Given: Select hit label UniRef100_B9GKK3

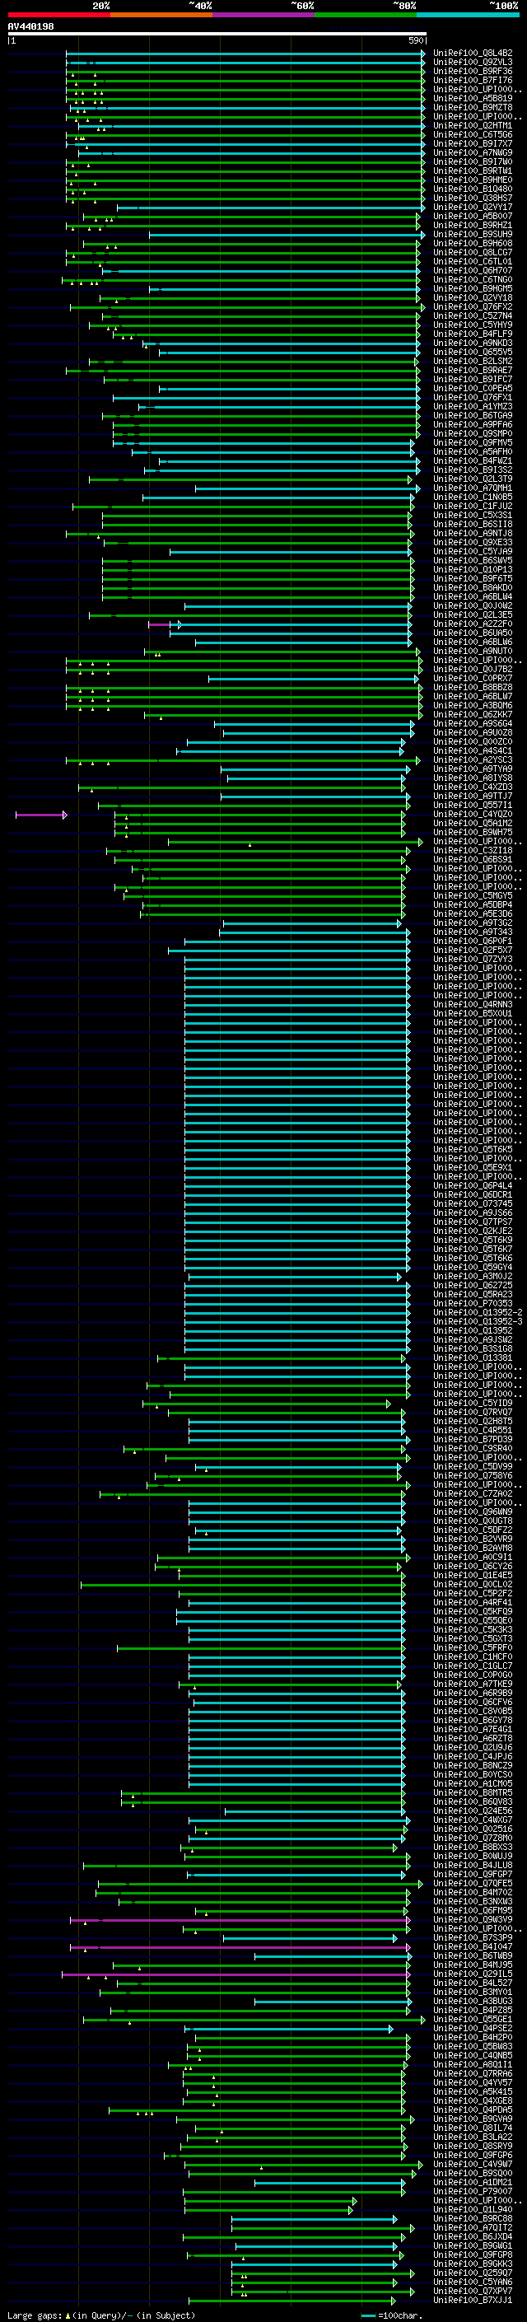Looking at the screenshot, I should click(x=473, y=2264).
